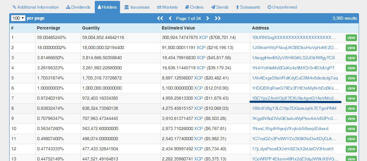Open underlined address 1BCYpzZAmH3pX7EXU6s4gxtG1AoVMn2
The height and width of the screenshot is (161, 367).
coord(295,98)
